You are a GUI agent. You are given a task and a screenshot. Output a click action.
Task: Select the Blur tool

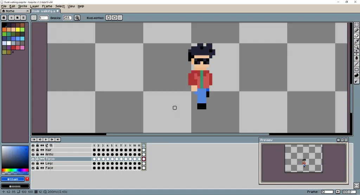(356, 81)
